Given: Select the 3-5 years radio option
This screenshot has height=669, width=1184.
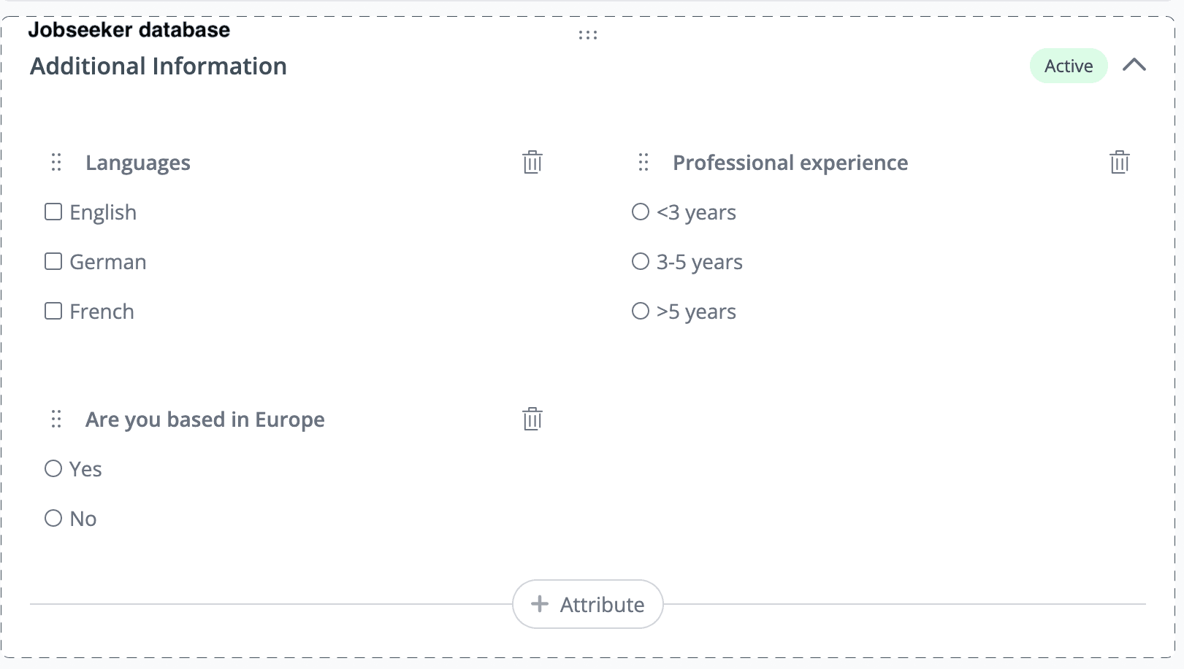Looking at the screenshot, I should point(640,261).
